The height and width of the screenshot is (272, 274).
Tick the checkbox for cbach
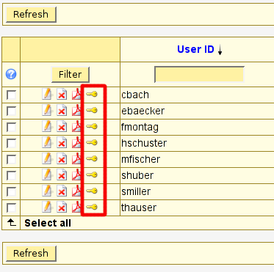click(x=11, y=95)
